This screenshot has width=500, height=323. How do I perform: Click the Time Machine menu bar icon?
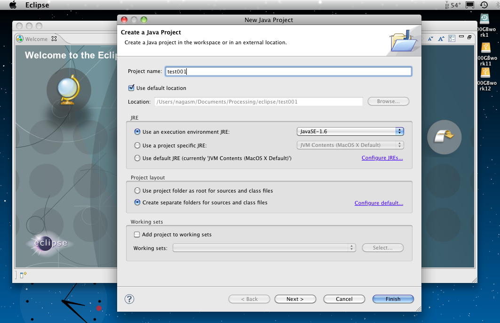click(x=484, y=5)
